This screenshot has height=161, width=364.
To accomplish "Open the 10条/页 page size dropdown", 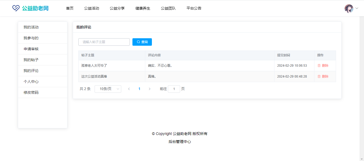I will tap(108, 89).
